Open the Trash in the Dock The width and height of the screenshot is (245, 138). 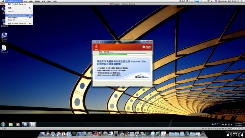[203, 134]
